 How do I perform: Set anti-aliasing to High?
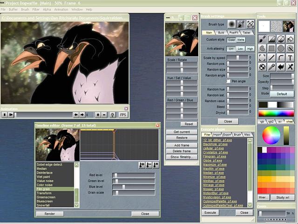tap(250, 49)
